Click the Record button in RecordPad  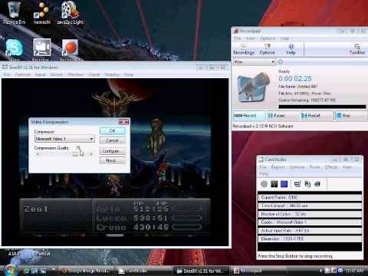point(249,116)
